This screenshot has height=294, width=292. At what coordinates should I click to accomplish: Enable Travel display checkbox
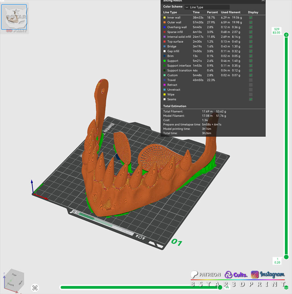[251, 80]
